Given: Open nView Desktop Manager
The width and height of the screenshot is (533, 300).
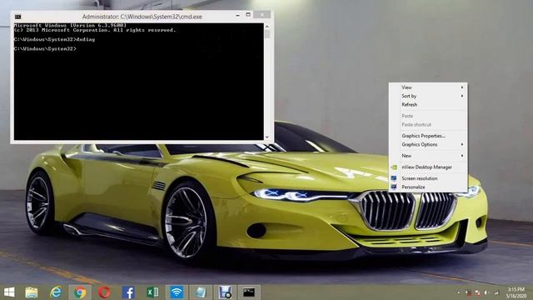Looking at the screenshot, I should (428, 167).
